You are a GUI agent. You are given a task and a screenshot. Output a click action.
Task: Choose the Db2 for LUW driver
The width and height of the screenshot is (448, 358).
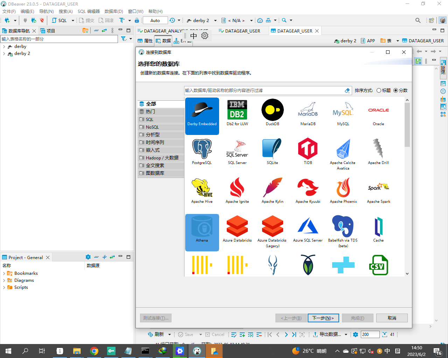[x=237, y=113]
